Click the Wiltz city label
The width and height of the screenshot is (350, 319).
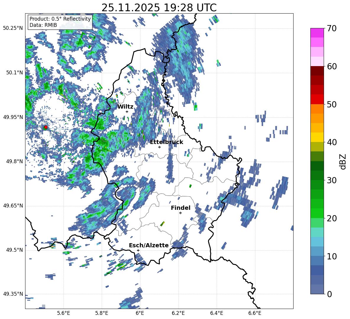[x=125, y=107]
